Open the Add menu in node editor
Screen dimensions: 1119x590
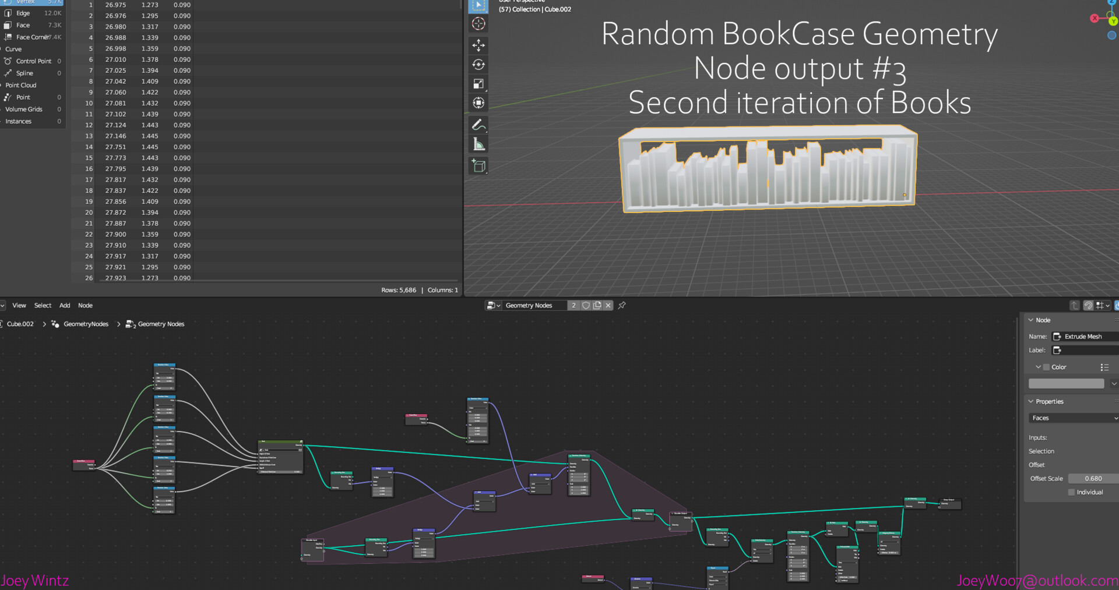click(65, 305)
